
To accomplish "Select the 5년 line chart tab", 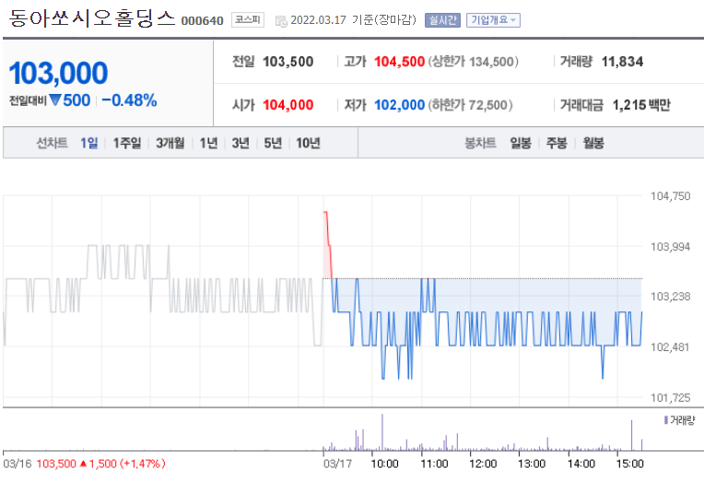I will click(273, 143).
